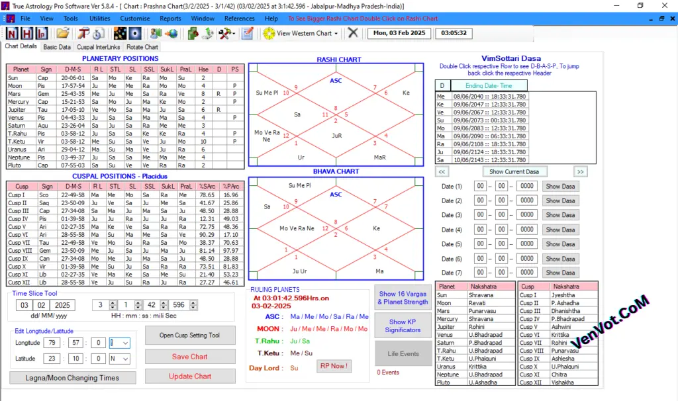Decrease the milliseconds value in Time Slice Tool
This screenshot has width=678, height=401.
(193, 308)
